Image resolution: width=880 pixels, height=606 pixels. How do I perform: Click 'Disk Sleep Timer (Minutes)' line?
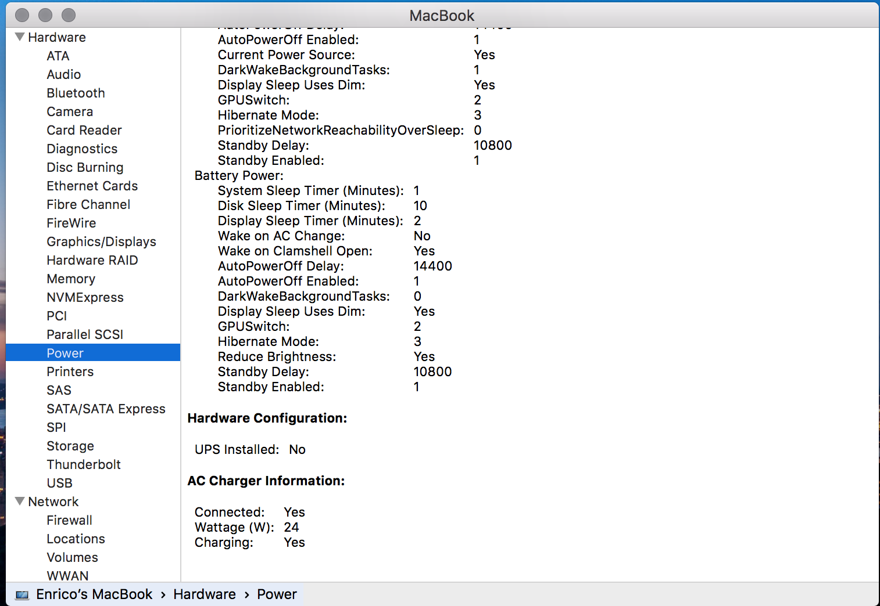pyautogui.click(x=323, y=206)
